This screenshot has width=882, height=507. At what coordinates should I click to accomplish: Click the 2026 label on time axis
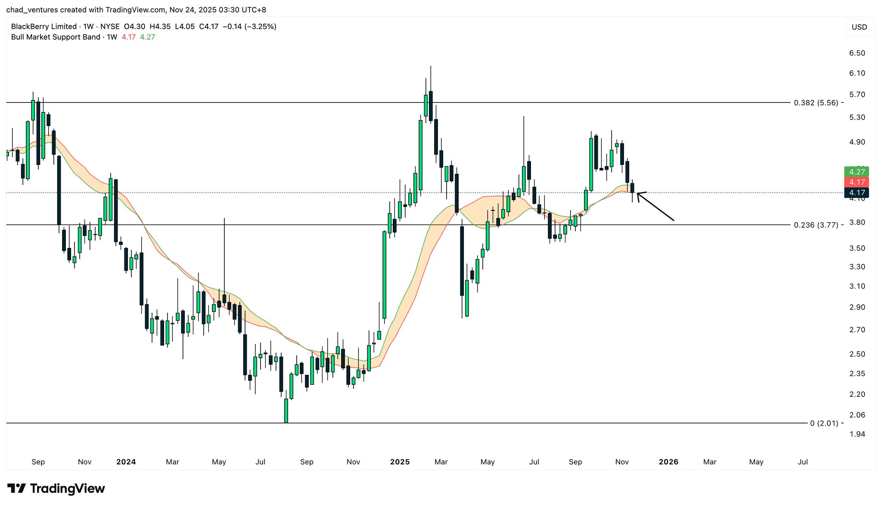click(668, 462)
